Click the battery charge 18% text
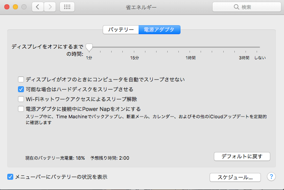Screen dimensions: 284x190 coord(55,158)
